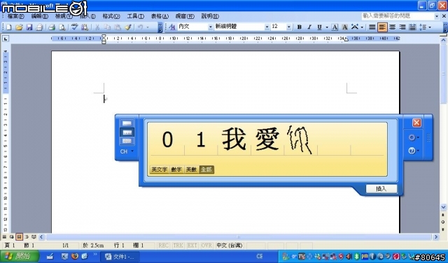Image resolution: width=448 pixels, height=263 pixels.
Task: Toggle OVR overtype mode indicator
Action: click(206, 245)
